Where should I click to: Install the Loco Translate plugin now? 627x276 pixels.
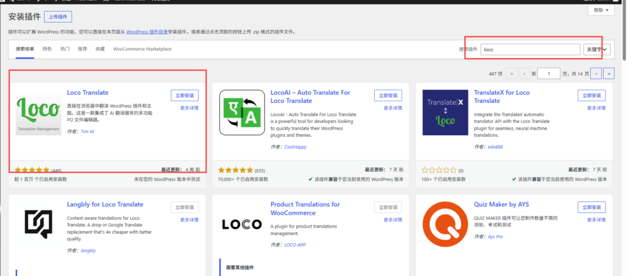point(185,96)
